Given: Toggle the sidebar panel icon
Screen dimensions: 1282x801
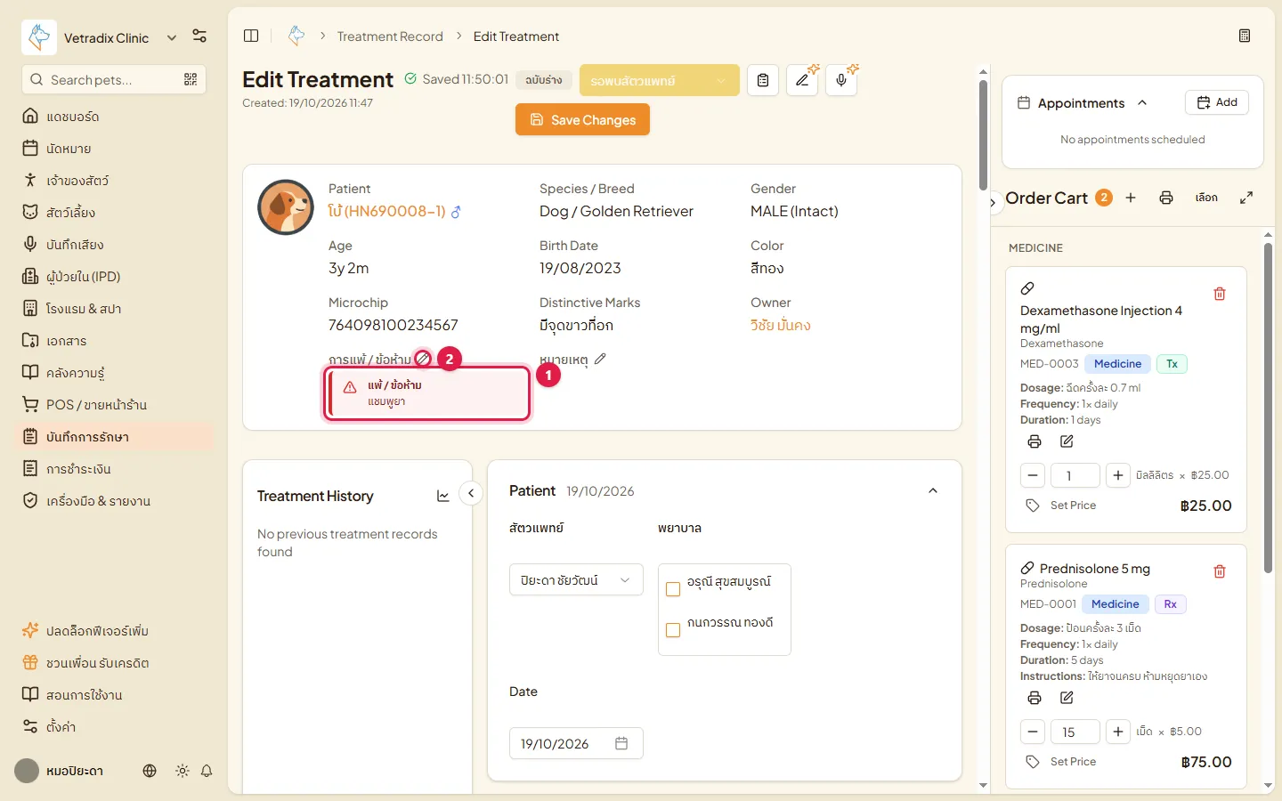Looking at the screenshot, I should coord(251,36).
